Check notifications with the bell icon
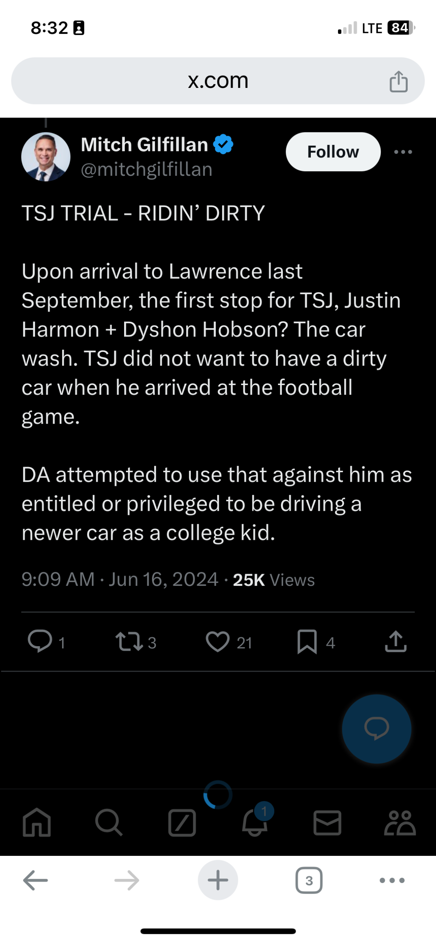The image size is (436, 943). (255, 823)
